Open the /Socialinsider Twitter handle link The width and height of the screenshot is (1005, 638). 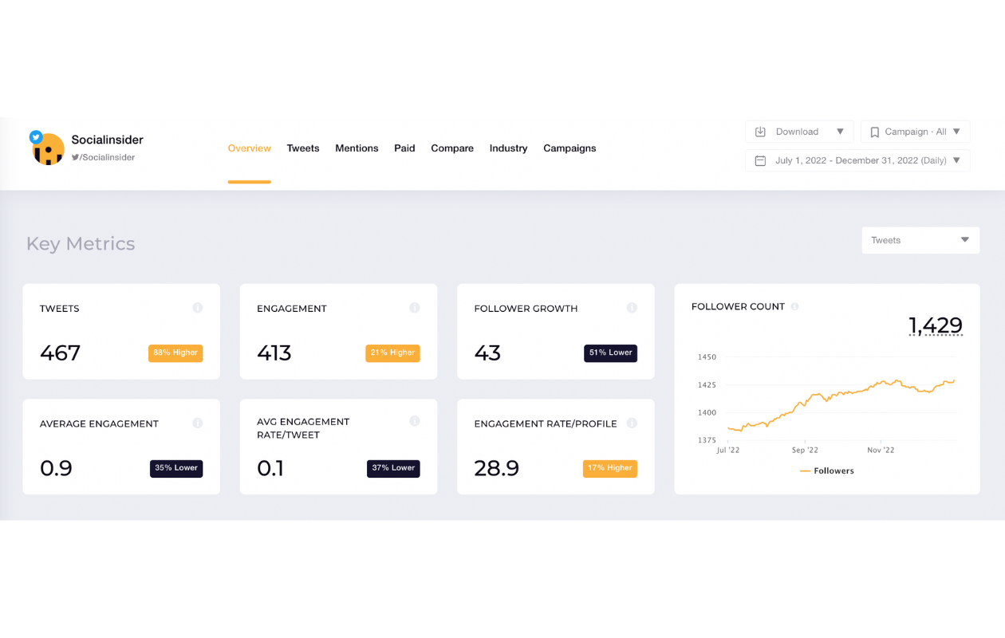(103, 157)
